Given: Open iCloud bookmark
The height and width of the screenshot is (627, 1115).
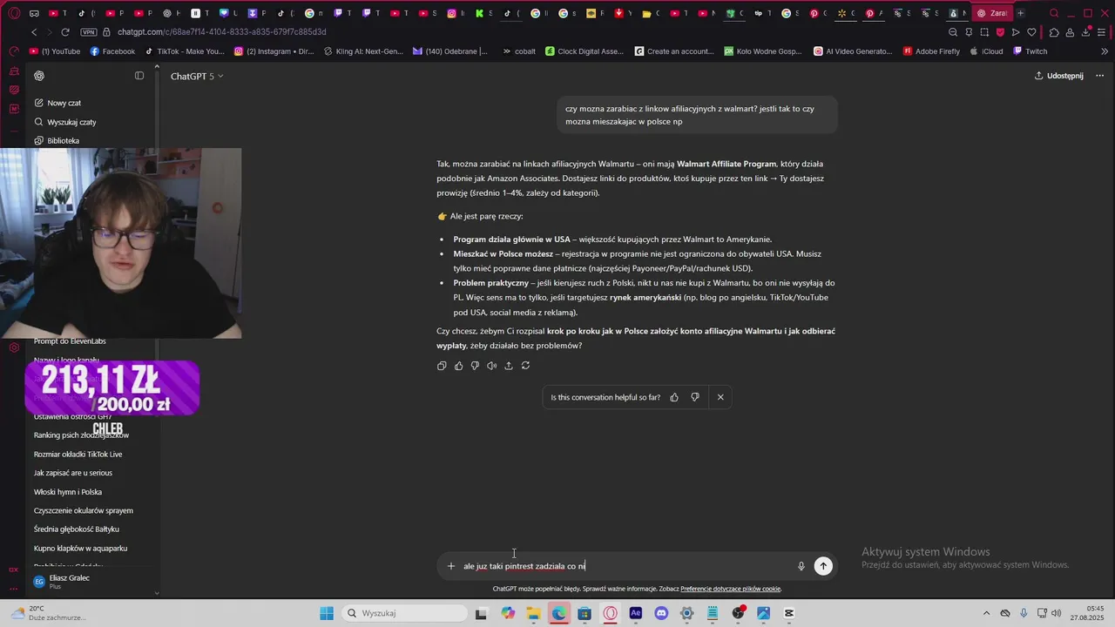Looking at the screenshot, I should (x=986, y=51).
